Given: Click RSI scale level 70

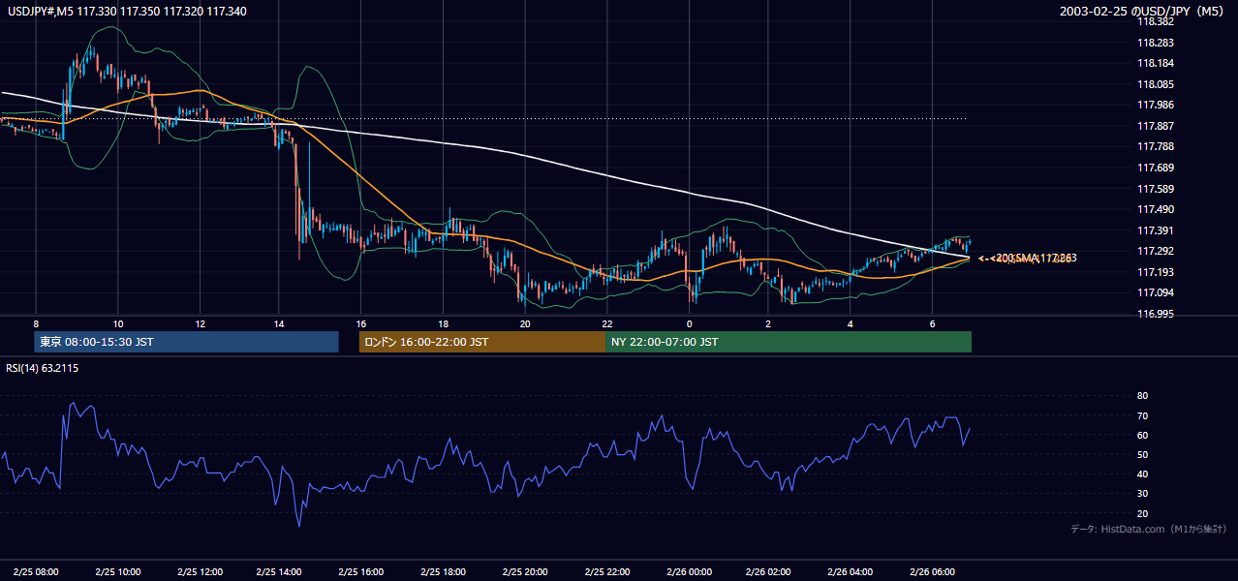Looking at the screenshot, I should click(x=1142, y=415).
